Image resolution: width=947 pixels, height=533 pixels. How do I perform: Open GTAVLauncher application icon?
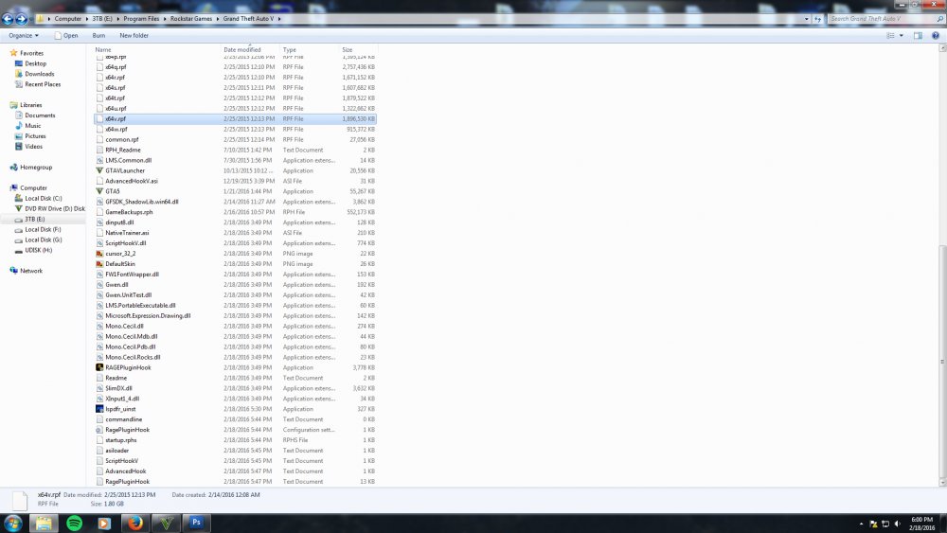coord(99,170)
